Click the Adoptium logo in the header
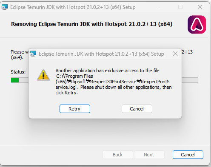Viewport: 211px width, 167px height. click(197, 25)
